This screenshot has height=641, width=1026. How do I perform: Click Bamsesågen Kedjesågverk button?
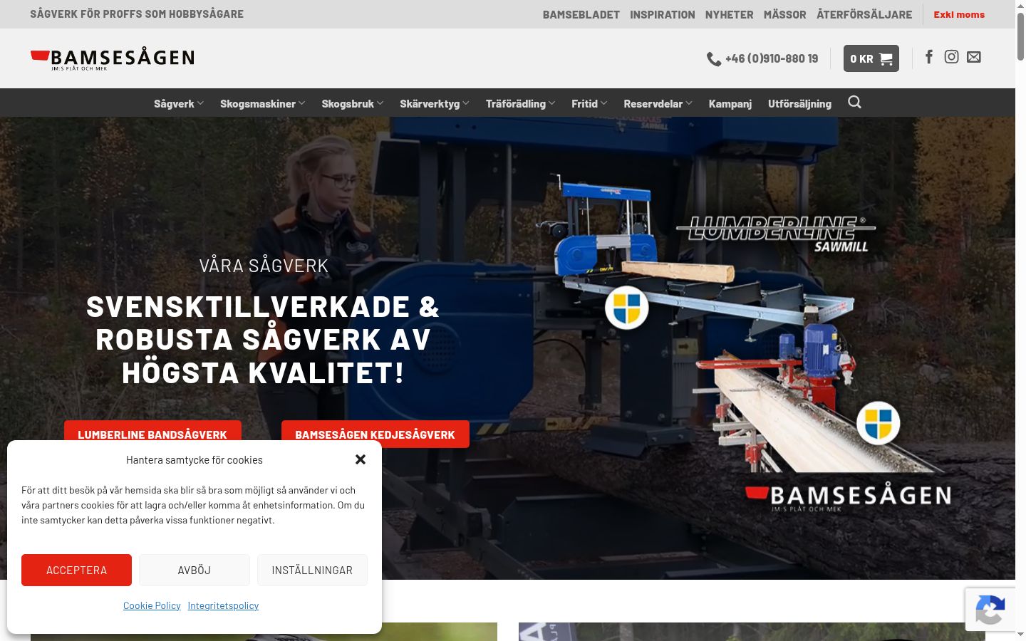375,434
